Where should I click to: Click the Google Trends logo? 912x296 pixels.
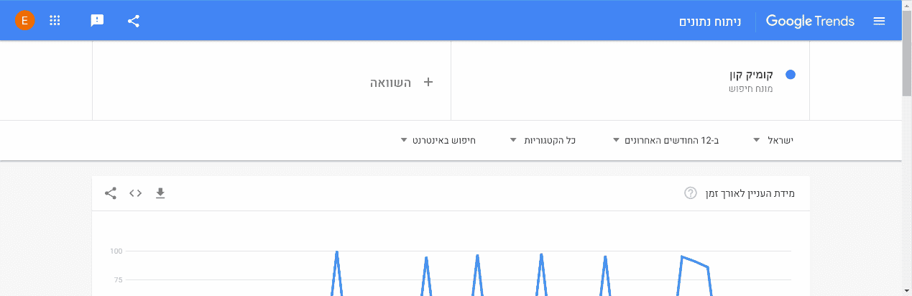pos(810,21)
